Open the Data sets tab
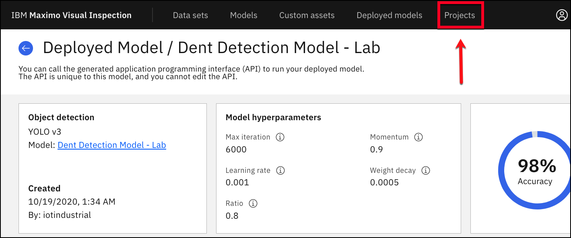The image size is (571, 238). point(190,15)
